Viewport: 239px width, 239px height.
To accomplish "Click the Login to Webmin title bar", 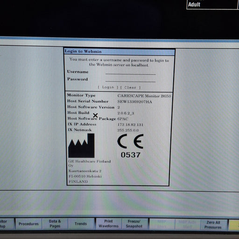I will (x=119, y=51).
